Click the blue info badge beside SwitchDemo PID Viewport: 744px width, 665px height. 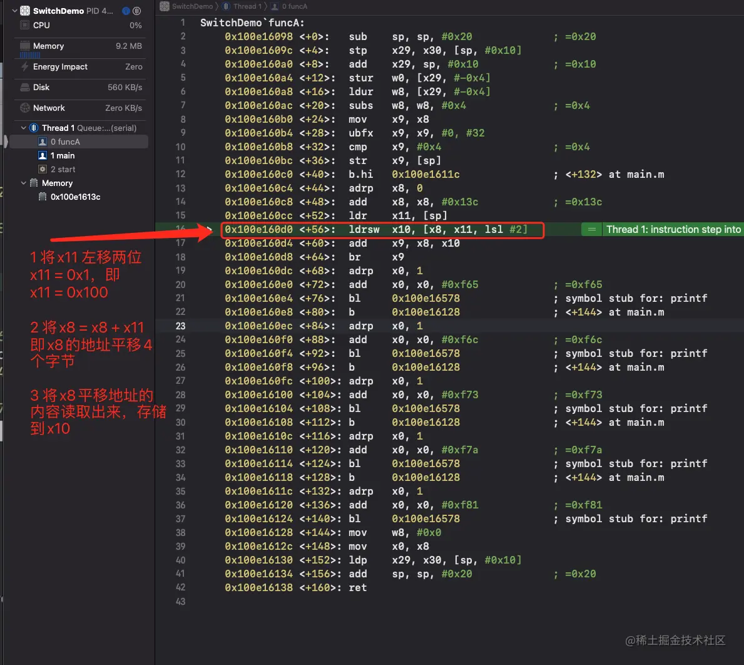[125, 11]
